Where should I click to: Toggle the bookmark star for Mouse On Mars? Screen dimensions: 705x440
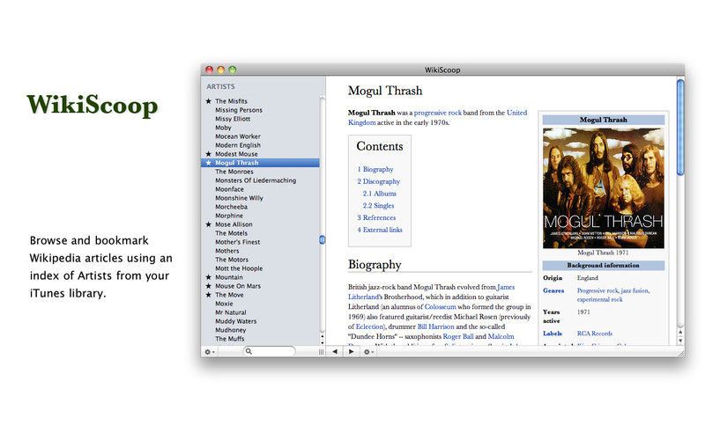point(208,286)
